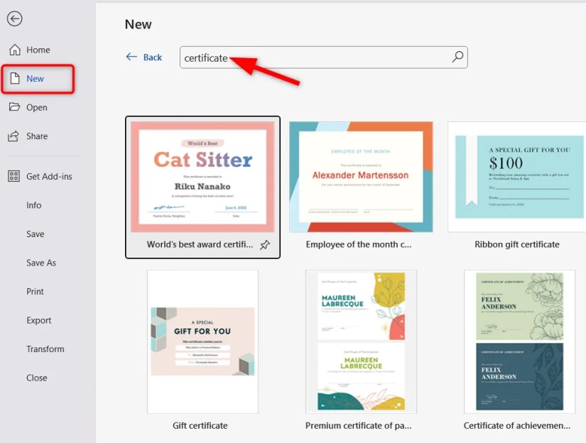The width and height of the screenshot is (586, 443).
Task: Click the Transform entry
Action: [45, 349]
